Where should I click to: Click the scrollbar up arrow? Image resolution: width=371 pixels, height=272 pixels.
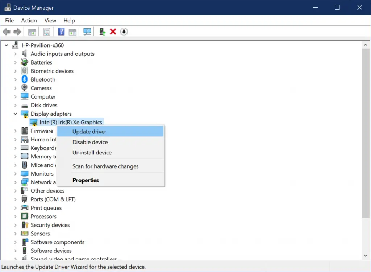(x=366, y=45)
